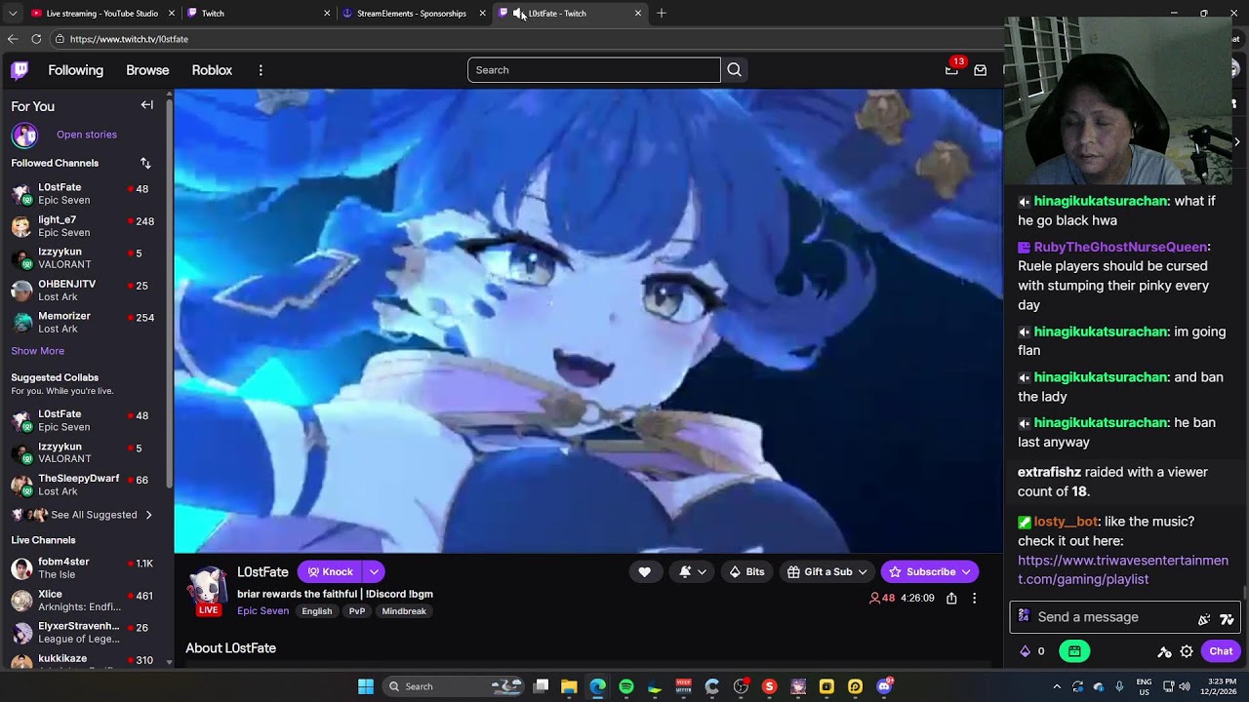The height and width of the screenshot is (702, 1249).
Task: Click the system tray microphone icon
Action: [x=1119, y=686]
